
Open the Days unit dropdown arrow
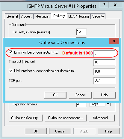coord(108,104)
